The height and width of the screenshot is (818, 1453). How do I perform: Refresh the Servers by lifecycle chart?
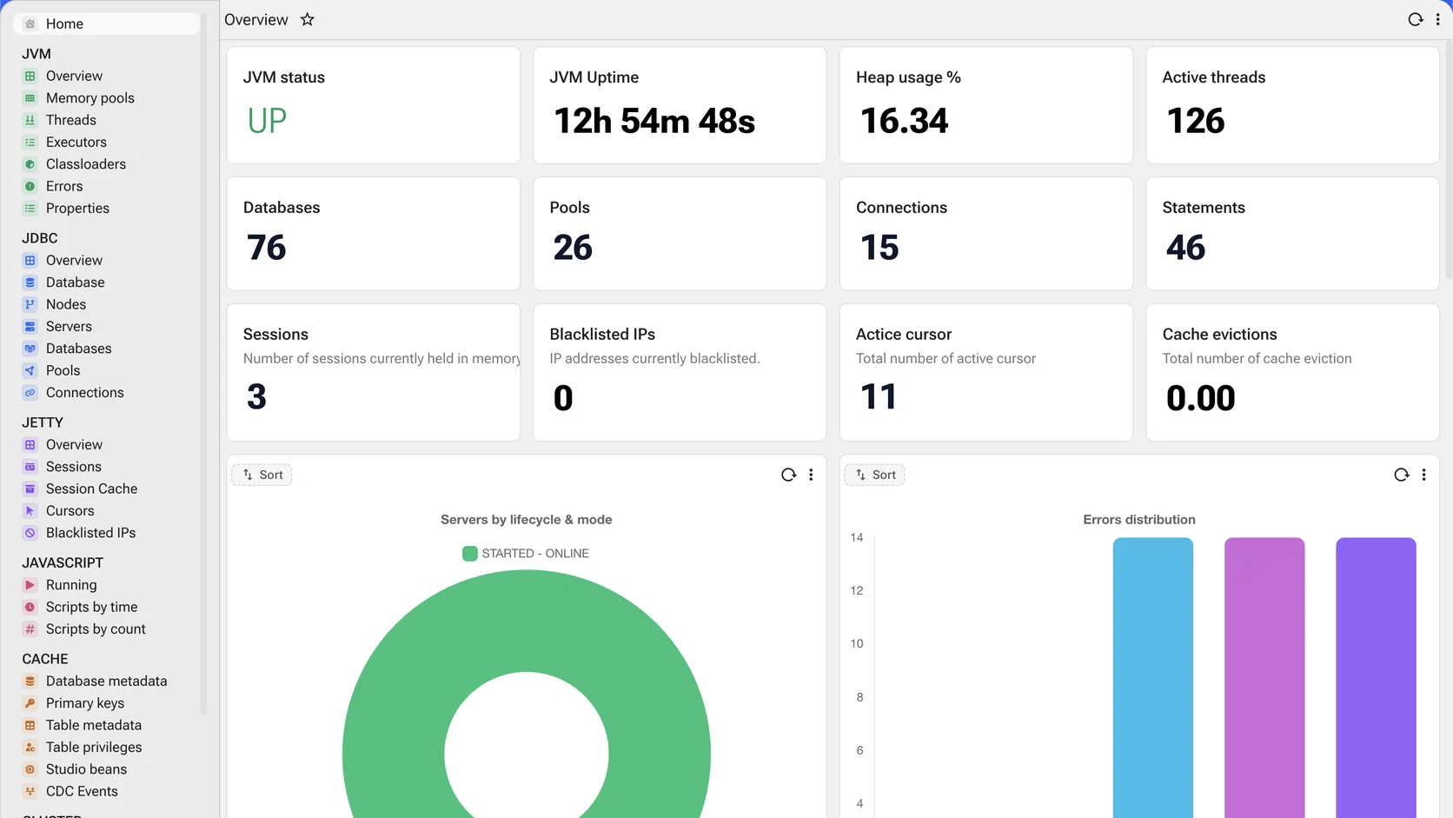tap(788, 475)
